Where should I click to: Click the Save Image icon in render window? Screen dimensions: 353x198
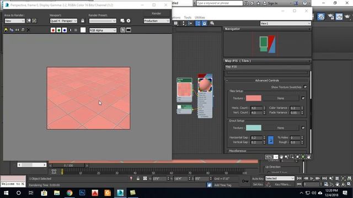6,30
